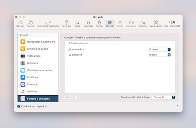Open the Consenti dropdown for aranzulla.it
Image resolution: width=196 pixels, height=128 pixels.
[159, 49]
